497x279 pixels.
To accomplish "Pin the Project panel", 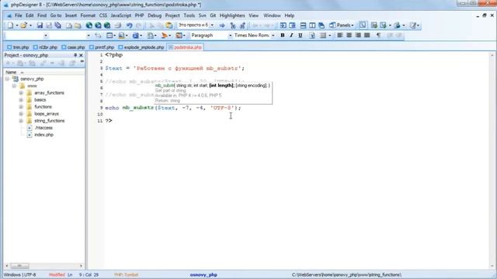I will point(75,55).
